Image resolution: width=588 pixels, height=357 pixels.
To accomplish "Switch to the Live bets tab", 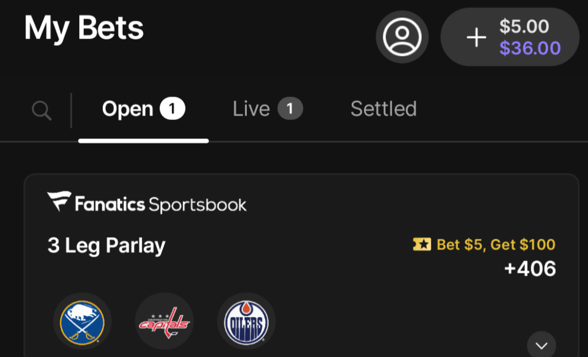I will pyautogui.click(x=252, y=109).
